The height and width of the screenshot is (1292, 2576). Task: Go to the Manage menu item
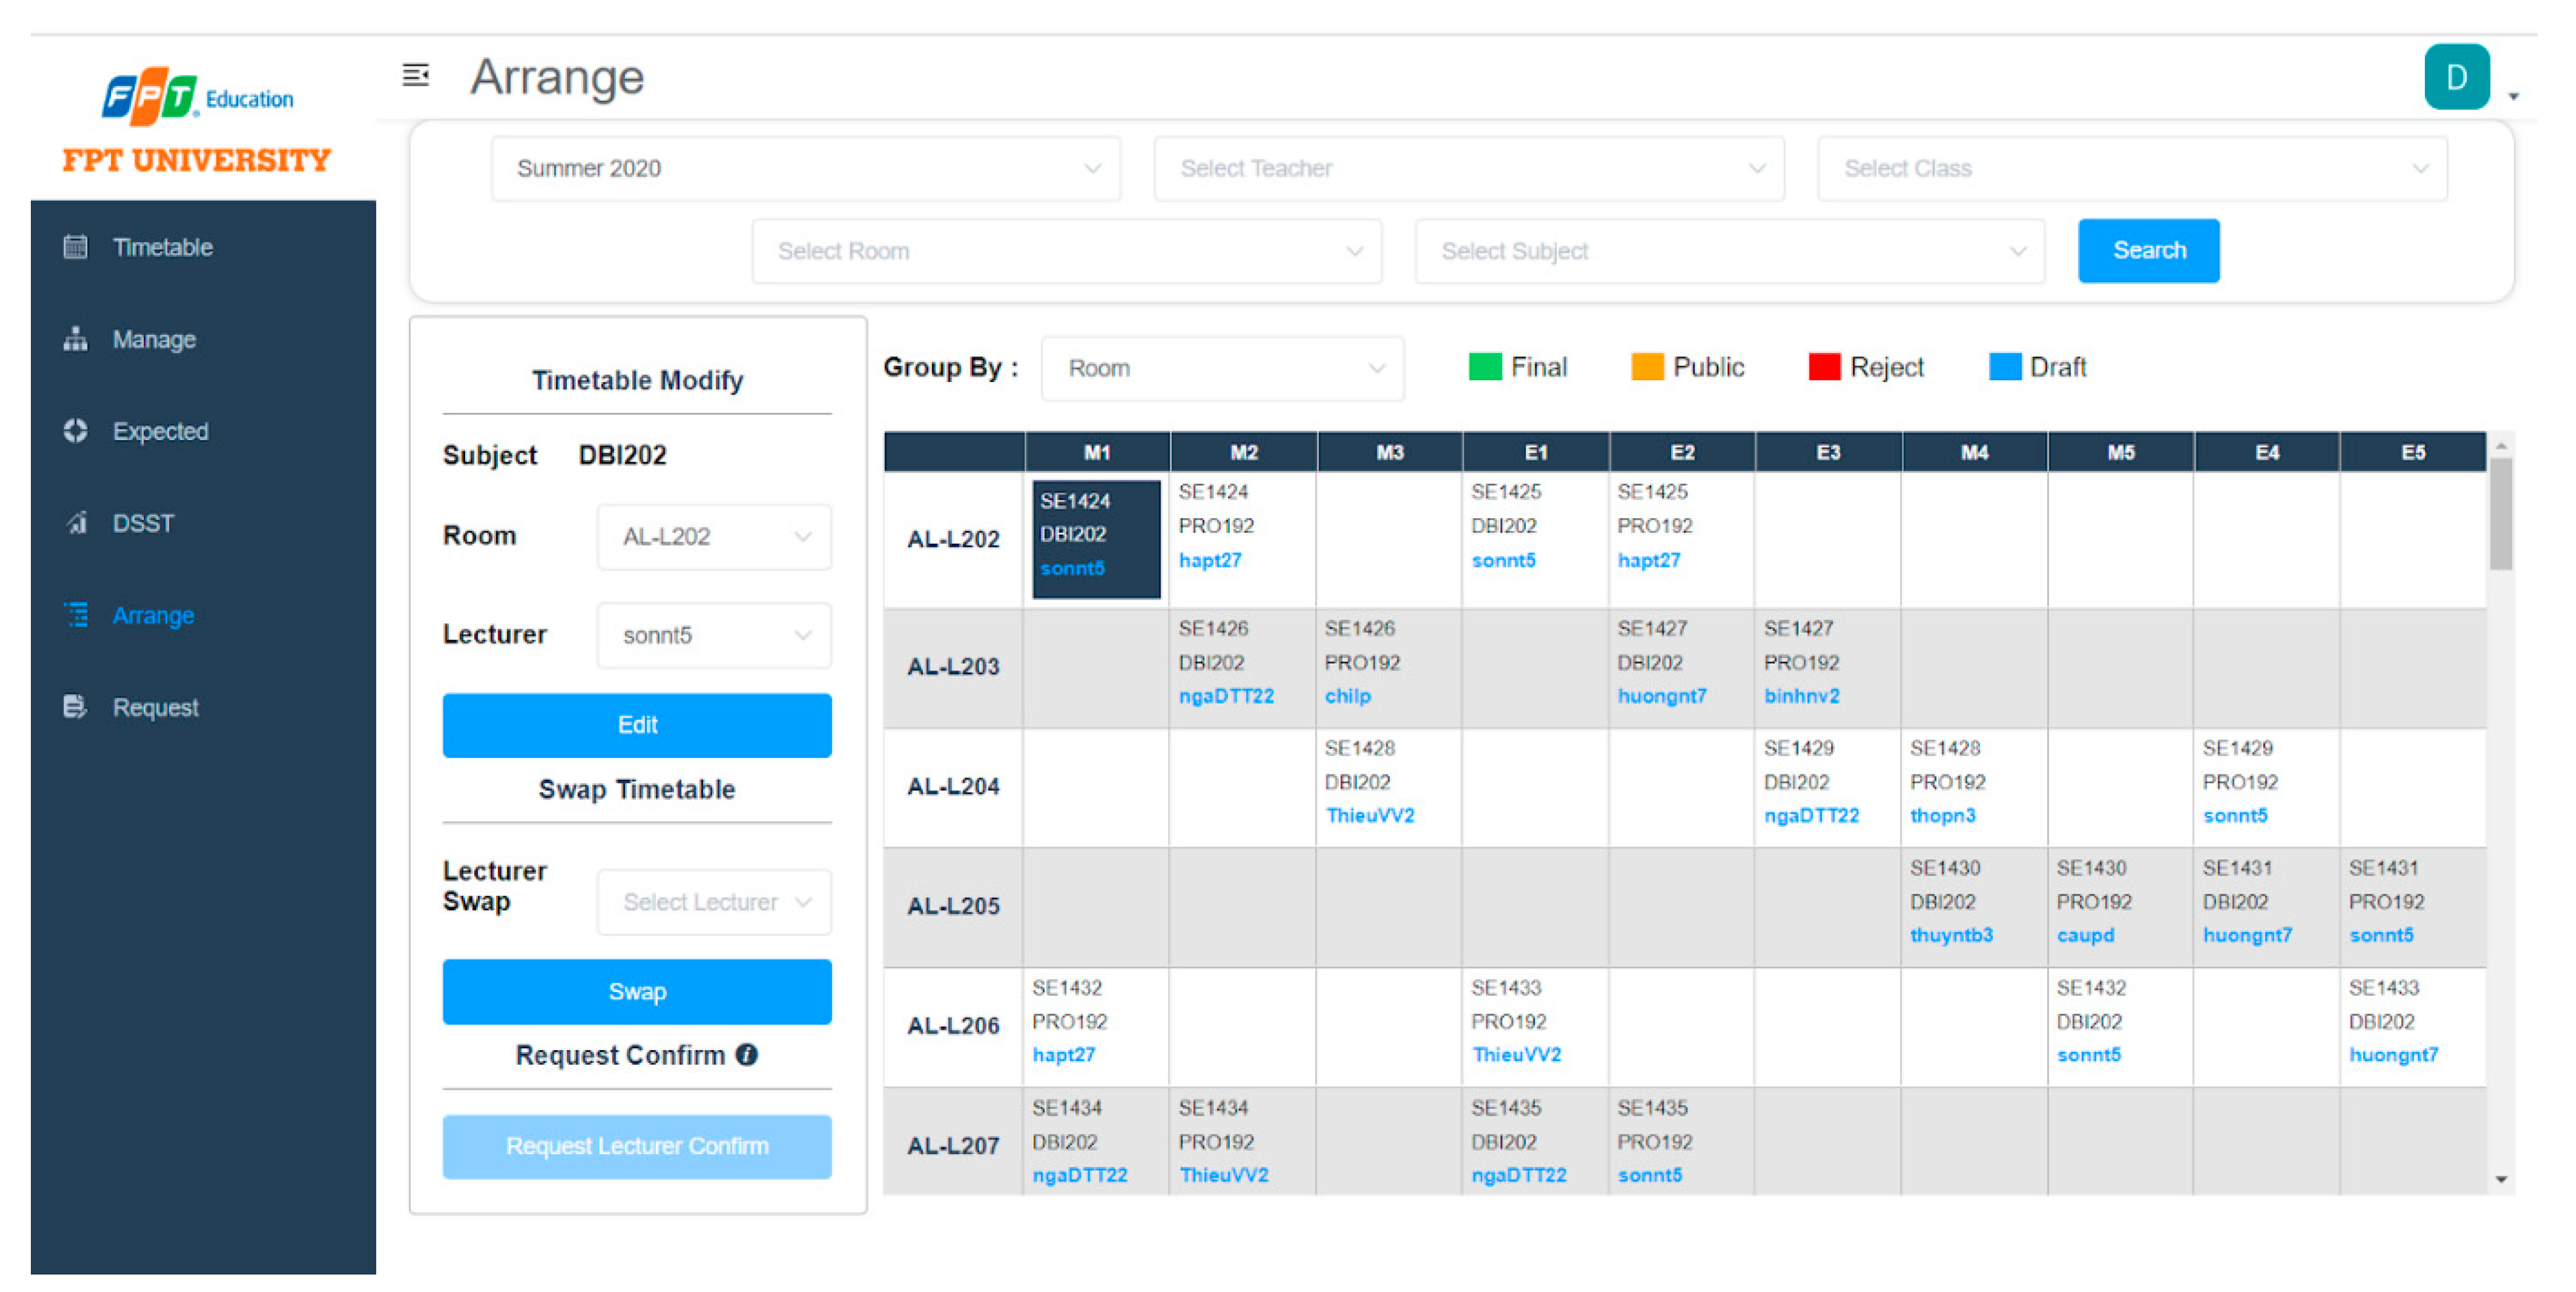tap(154, 340)
